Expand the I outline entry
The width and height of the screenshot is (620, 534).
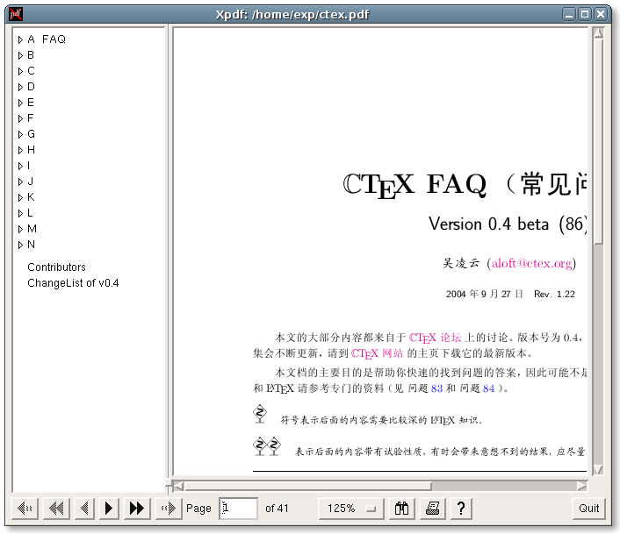pyautogui.click(x=20, y=166)
